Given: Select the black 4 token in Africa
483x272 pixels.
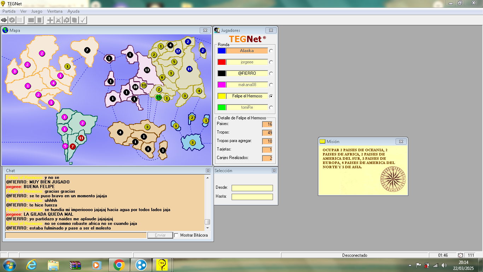Looking at the screenshot, I should 120,132.
